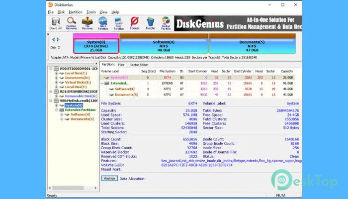This screenshot has height=199, width=348.
Task: Click the File System column header
Action: point(168,71)
